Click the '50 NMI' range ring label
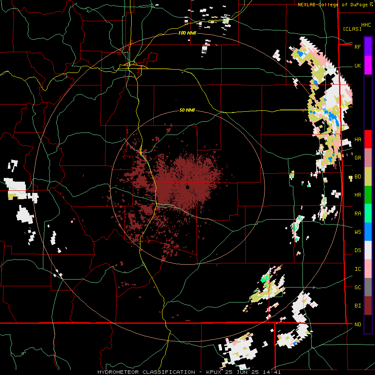Image resolution: width=375 pixels, height=375 pixels. (187, 110)
